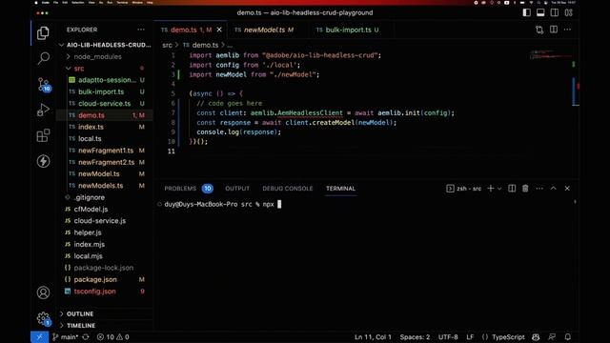Select language mode TypeScript in status bar
Screen dimensions: 610x343
508,337
